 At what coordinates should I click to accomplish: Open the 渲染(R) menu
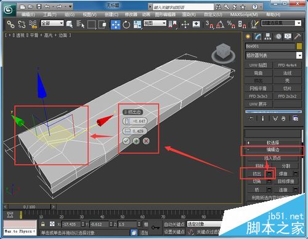(189, 15)
